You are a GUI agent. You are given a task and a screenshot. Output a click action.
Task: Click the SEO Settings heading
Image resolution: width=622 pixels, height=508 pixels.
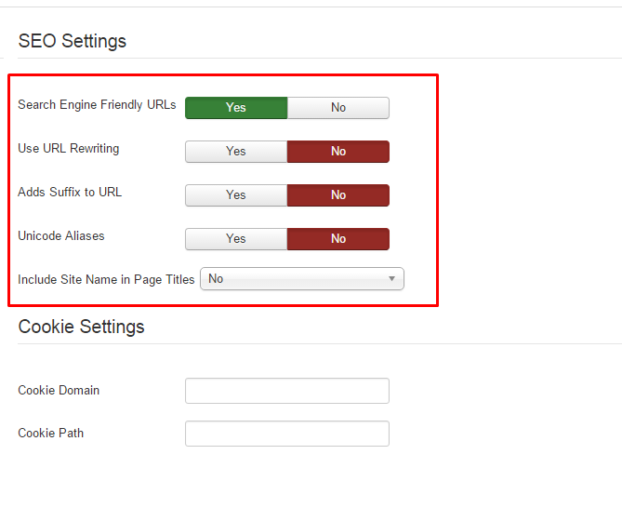pyautogui.click(x=73, y=41)
